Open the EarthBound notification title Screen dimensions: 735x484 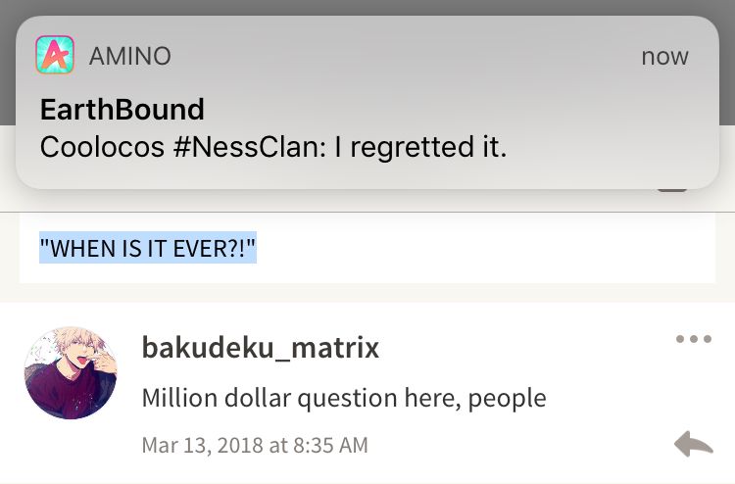[122, 109]
